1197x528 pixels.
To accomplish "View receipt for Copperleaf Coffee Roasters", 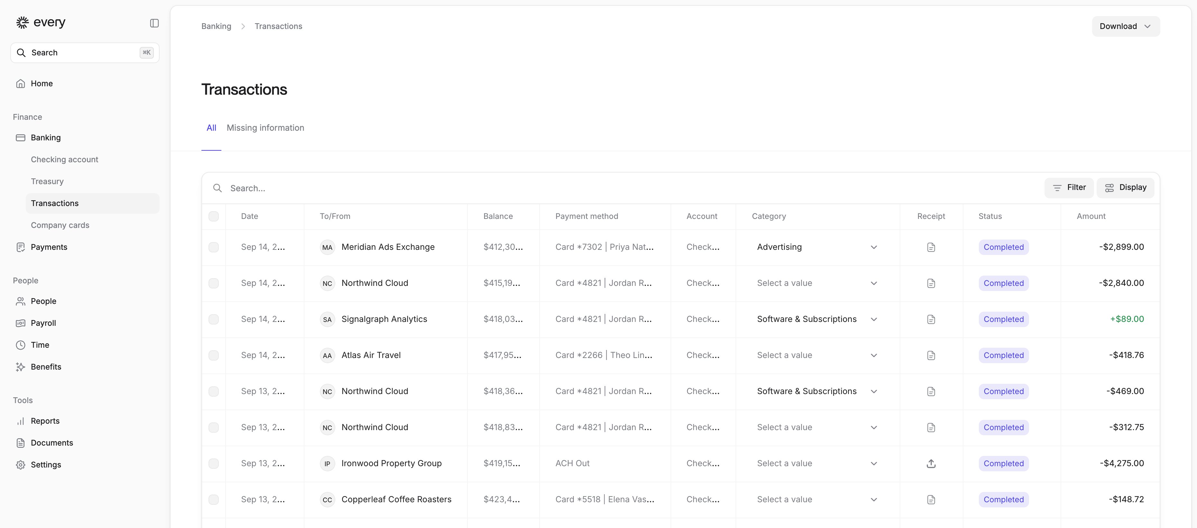I will coord(931,500).
